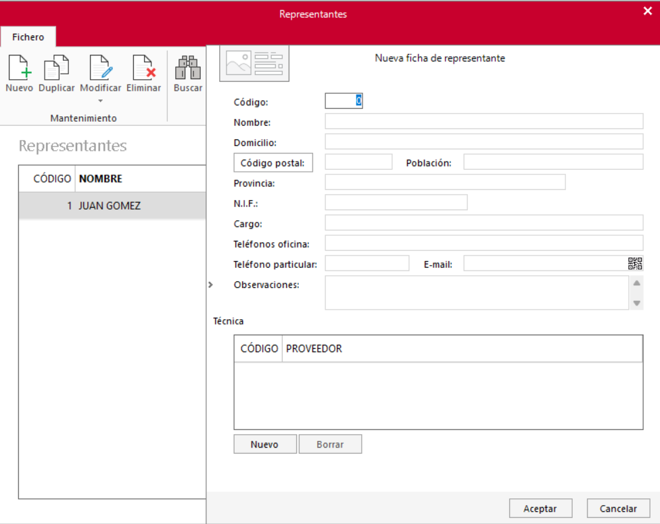Image resolution: width=660 pixels, height=524 pixels.
Task: Click the Teléfono particular field
Action: tap(367, 263)
